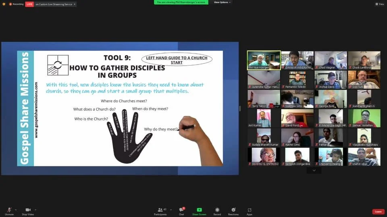Viewport: 387px width, 217px height.
Task: Select Phil Nuernberger's video thumbnail
Action: 264,60
